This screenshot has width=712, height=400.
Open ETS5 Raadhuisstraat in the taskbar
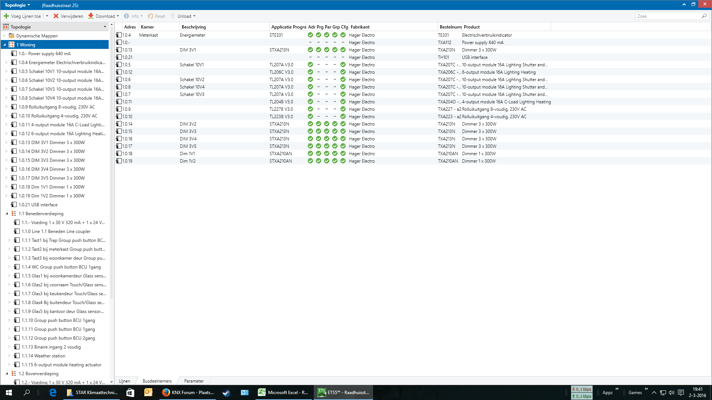343,392
